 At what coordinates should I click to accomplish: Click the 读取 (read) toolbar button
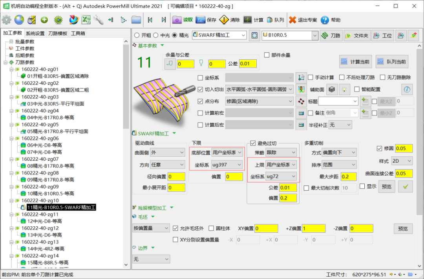click(183, 20)
